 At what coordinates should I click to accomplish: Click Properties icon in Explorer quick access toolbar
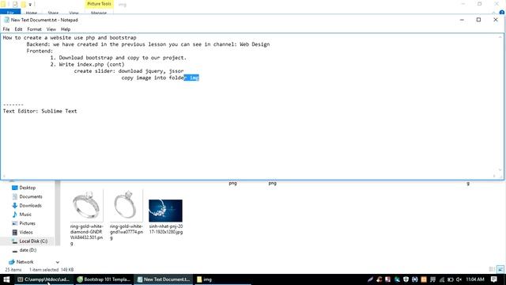pos(15,5)
